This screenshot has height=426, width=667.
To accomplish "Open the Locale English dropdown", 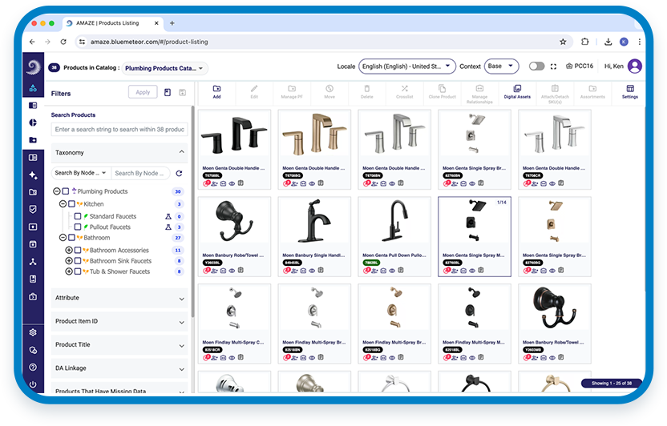I will tap(406, 66).
